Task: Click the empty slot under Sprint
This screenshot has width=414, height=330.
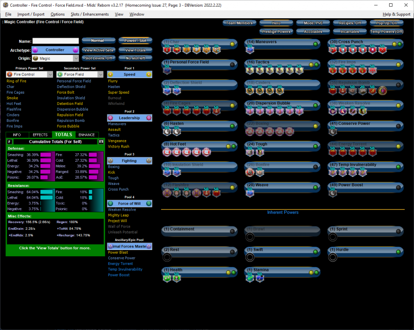Action: [x=332, y=237]
